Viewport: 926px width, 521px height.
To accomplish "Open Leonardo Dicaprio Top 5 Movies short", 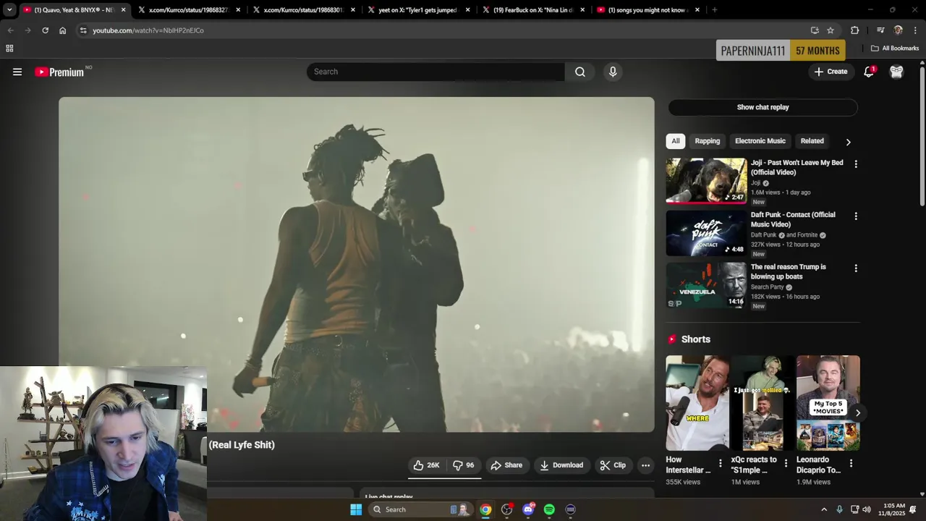I will 828,403.
